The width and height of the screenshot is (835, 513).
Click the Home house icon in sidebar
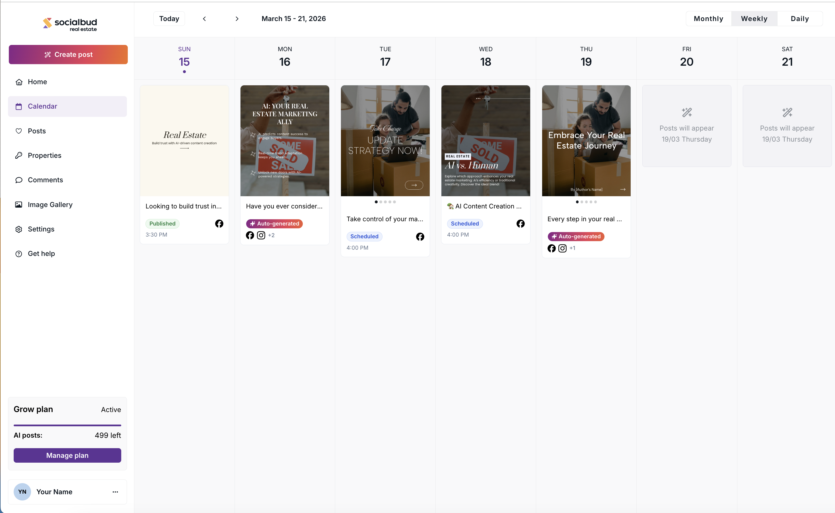pyautogui.click(x=19, y=82)
